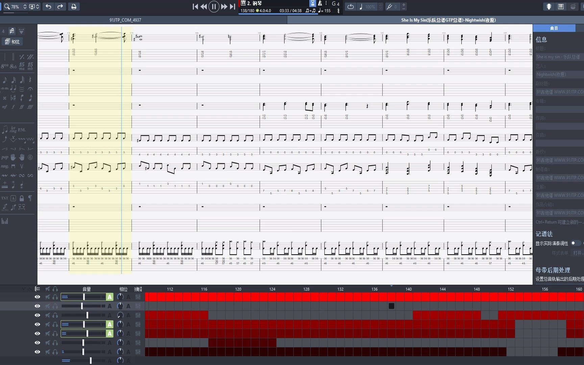
Task: Open the zoom percentage 78% control
Action: pos(15,6)
